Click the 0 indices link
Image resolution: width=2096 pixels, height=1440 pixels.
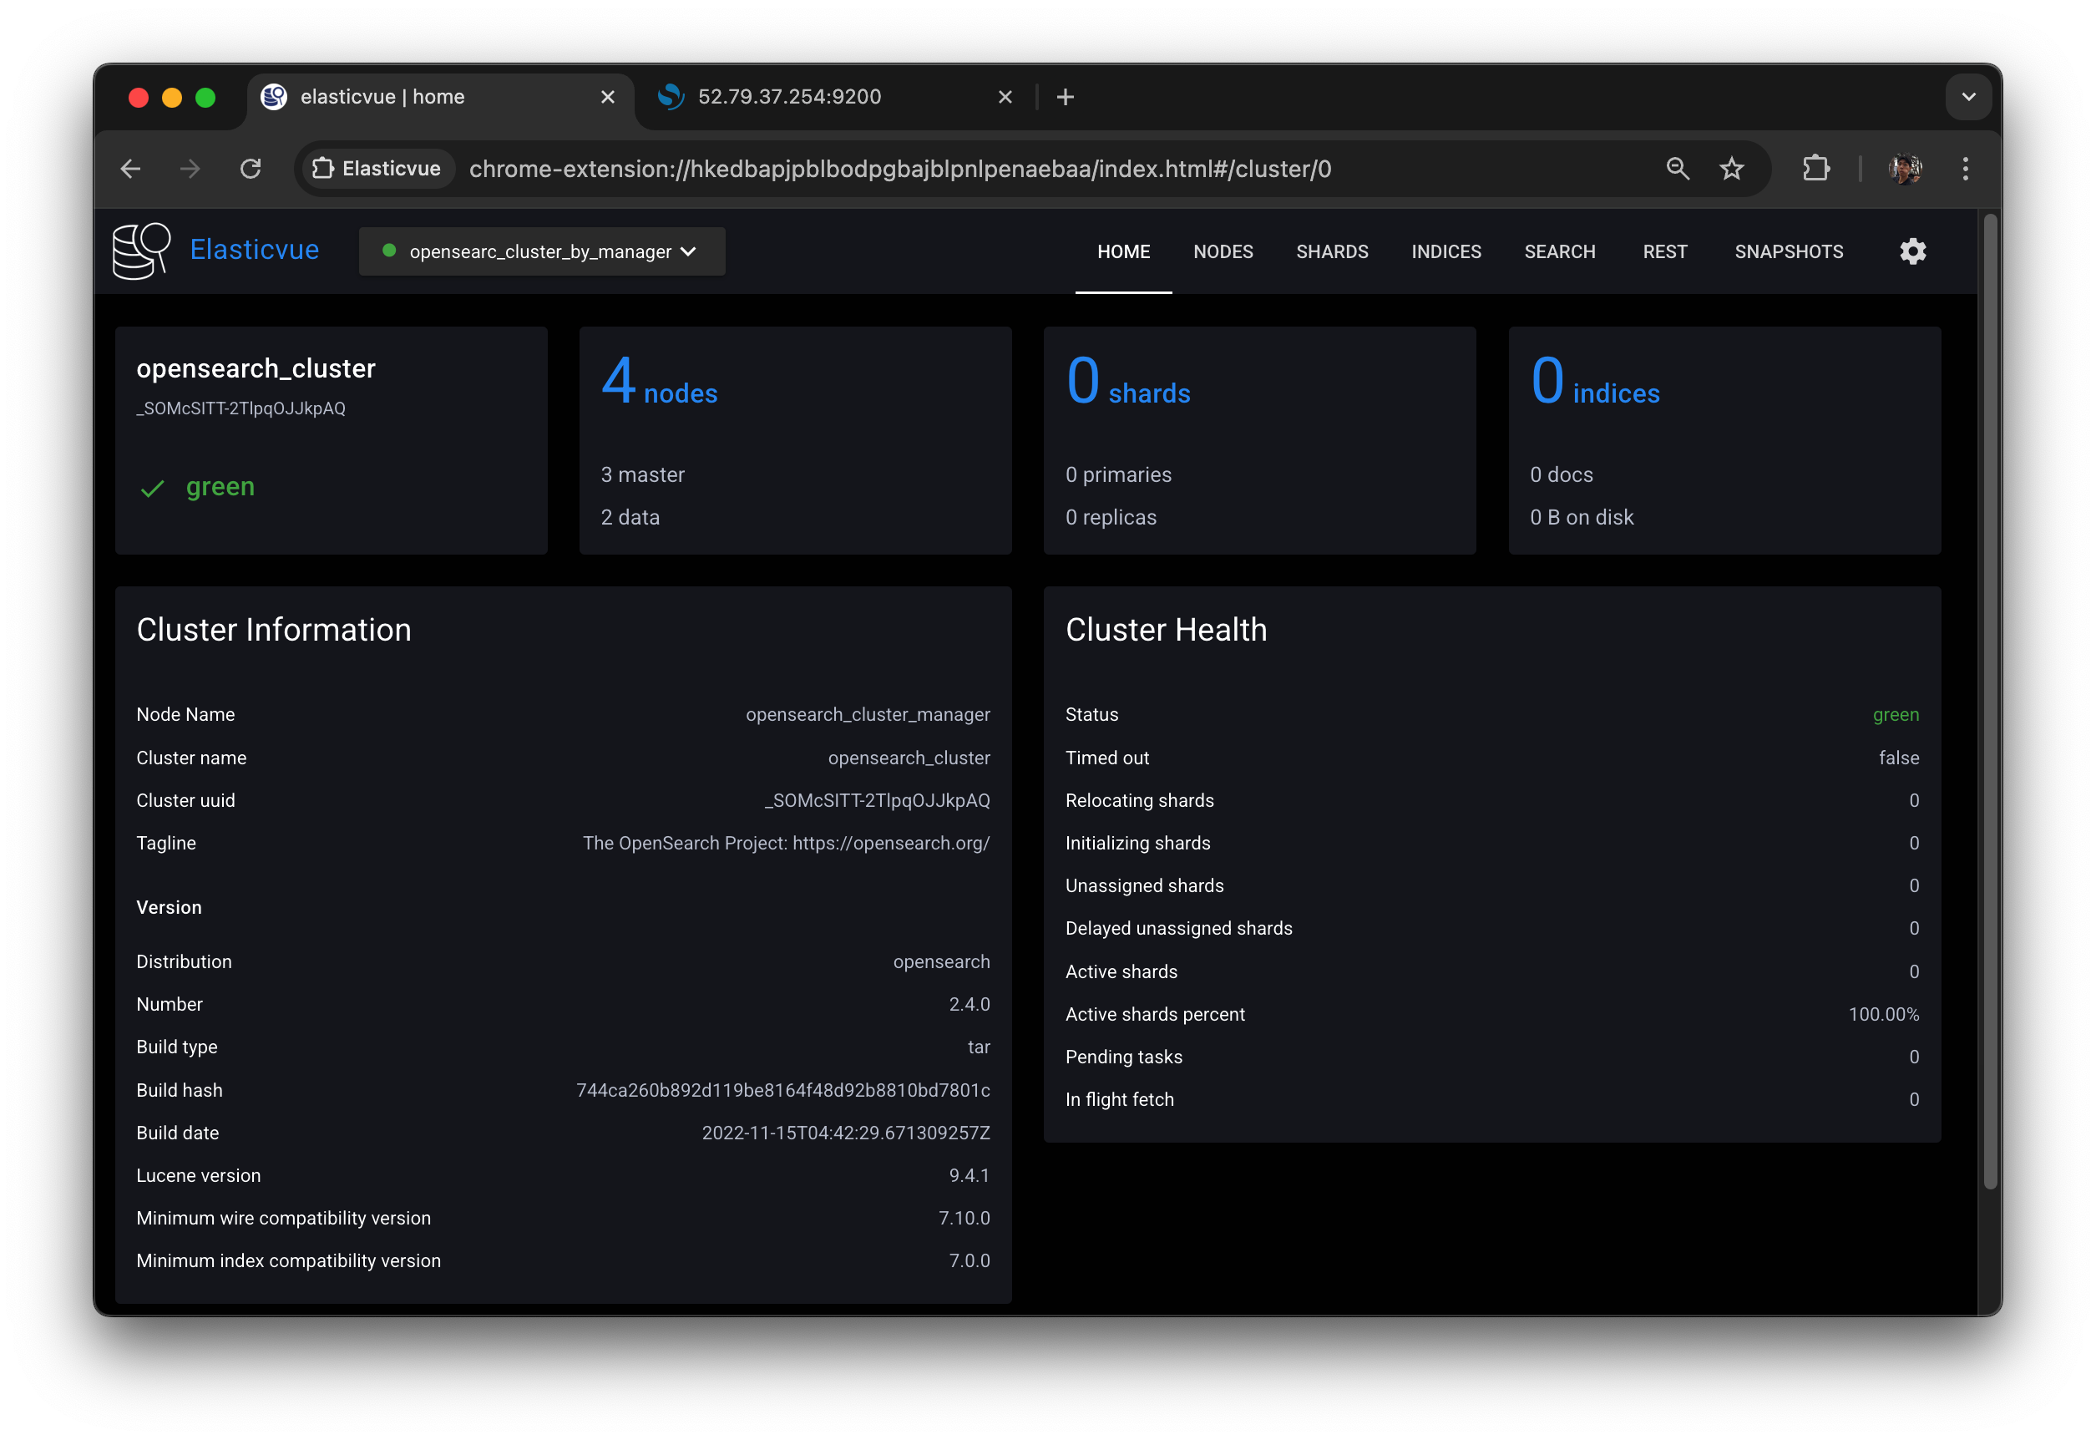coord(1595,383)
